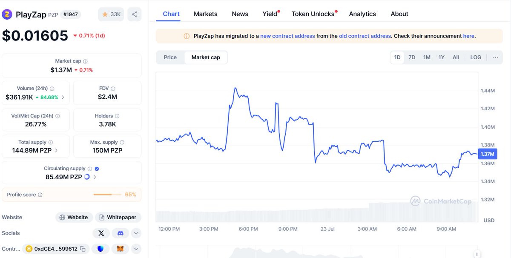Screen dimensions: 511x258
Task: Open the News tab
Action: (240, 14)
